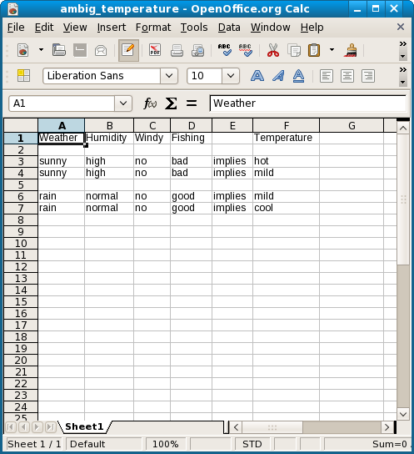Open the Format menu
414x454 pixels.
pyautogui.click(x=153, y=28)
